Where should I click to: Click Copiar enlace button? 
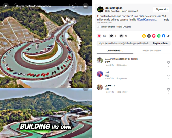160,43
